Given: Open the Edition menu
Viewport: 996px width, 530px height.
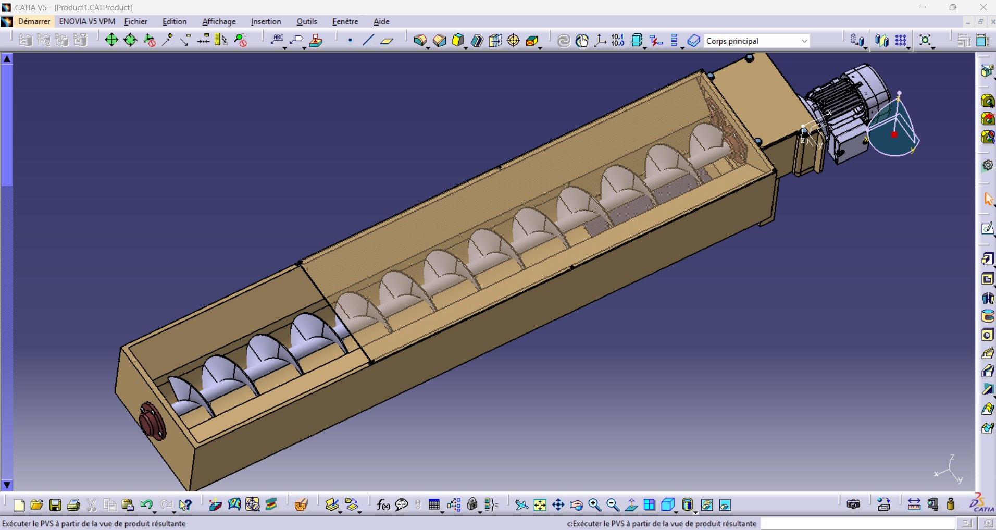Looking at the screenshot, I should tap(175, 21).
